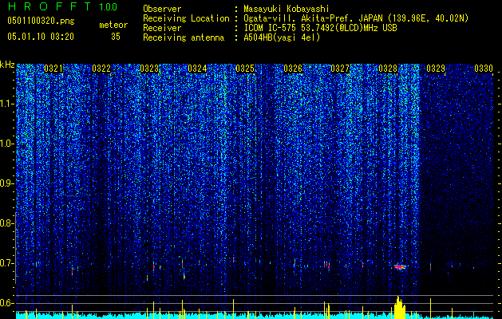
Task: Click the bright red meteor echo near 0328
Action: [x=400, y=266]
